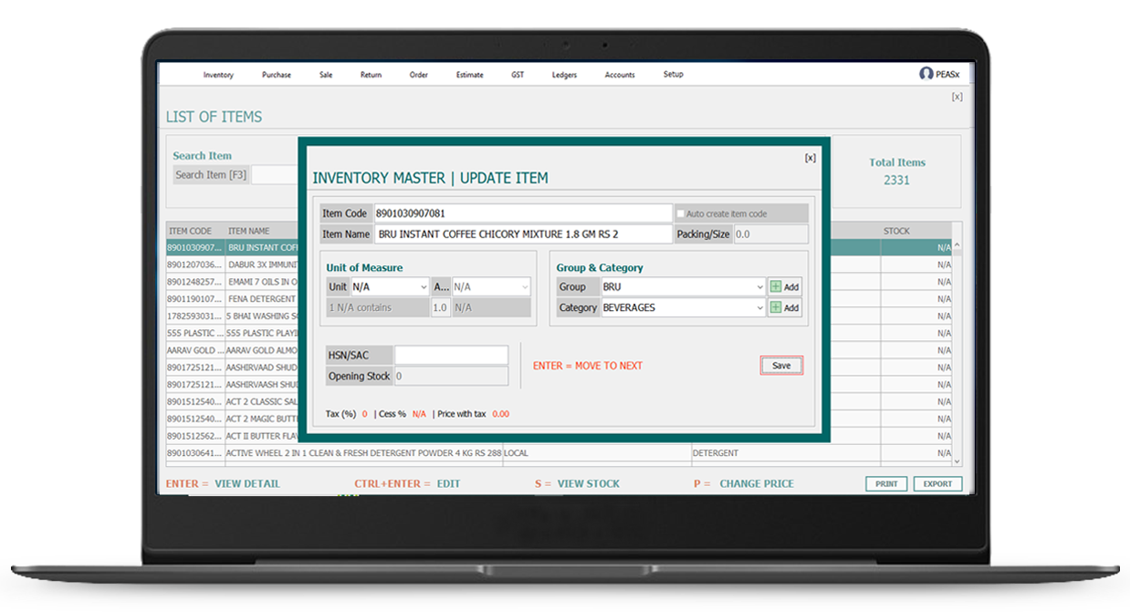This screenshot has width=1130, height=612.
Task: Select the ACTIVE WHEEL 2 IN 1 row
Action: pyautogui.click(x=559, y=452)
